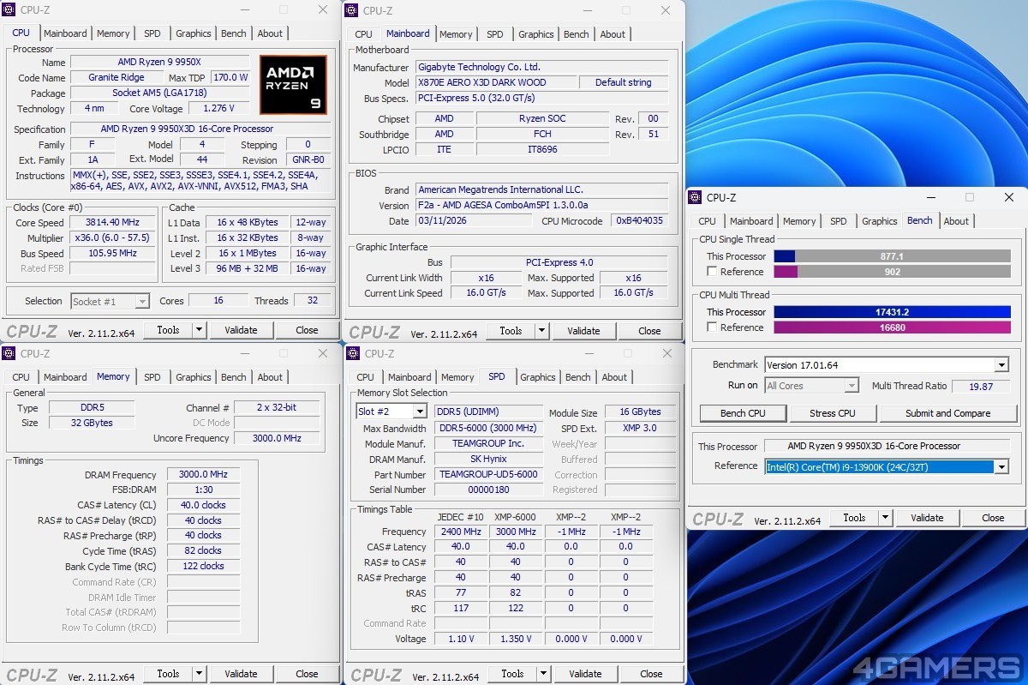
Task: Open Tools arrow menu in Bench window
Action: [885, 518]
